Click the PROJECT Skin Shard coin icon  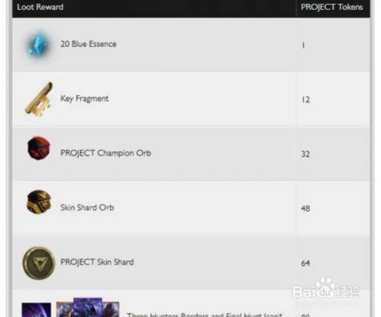point(39,263)
